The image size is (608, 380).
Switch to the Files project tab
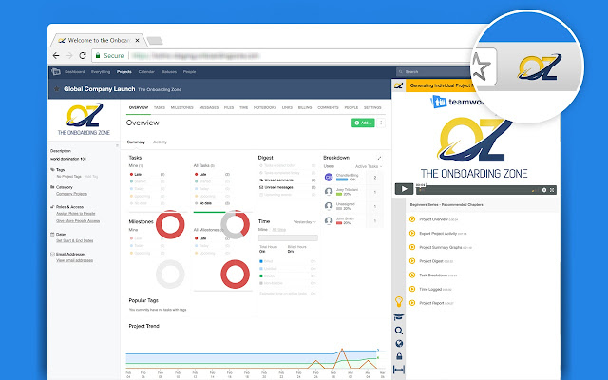pos(229,107)
